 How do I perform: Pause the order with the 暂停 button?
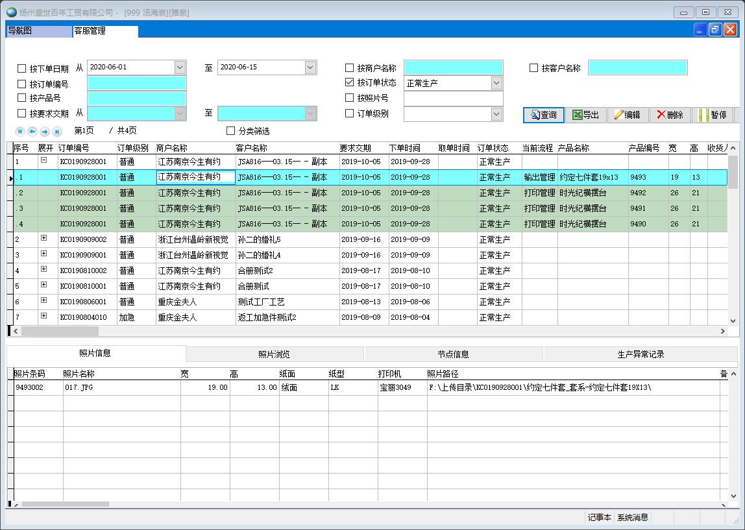pyautogui.click(x=712, y=115)
